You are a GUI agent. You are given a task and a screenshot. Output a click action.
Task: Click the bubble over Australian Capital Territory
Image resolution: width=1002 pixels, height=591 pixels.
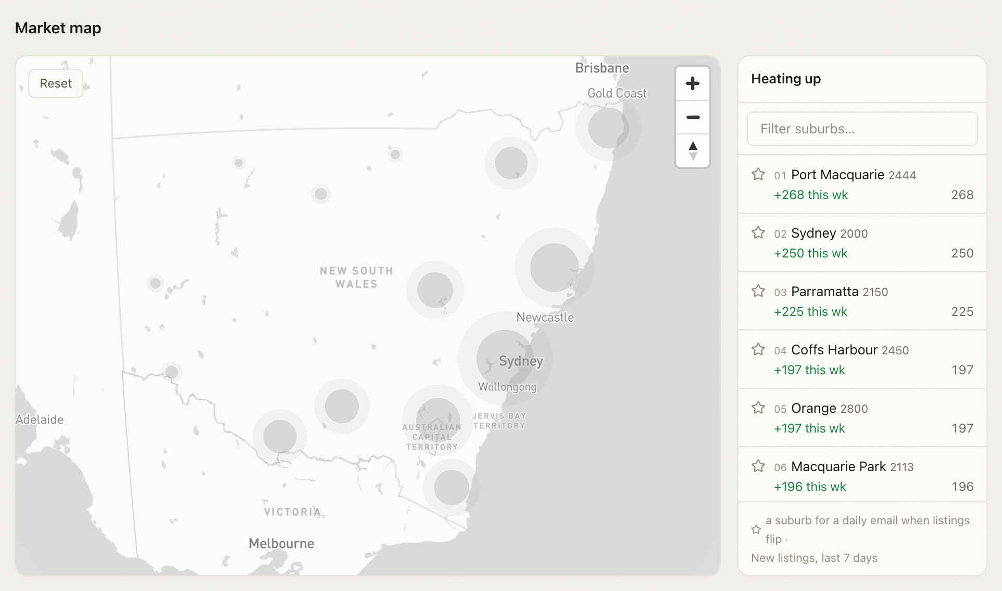point(438,420)
